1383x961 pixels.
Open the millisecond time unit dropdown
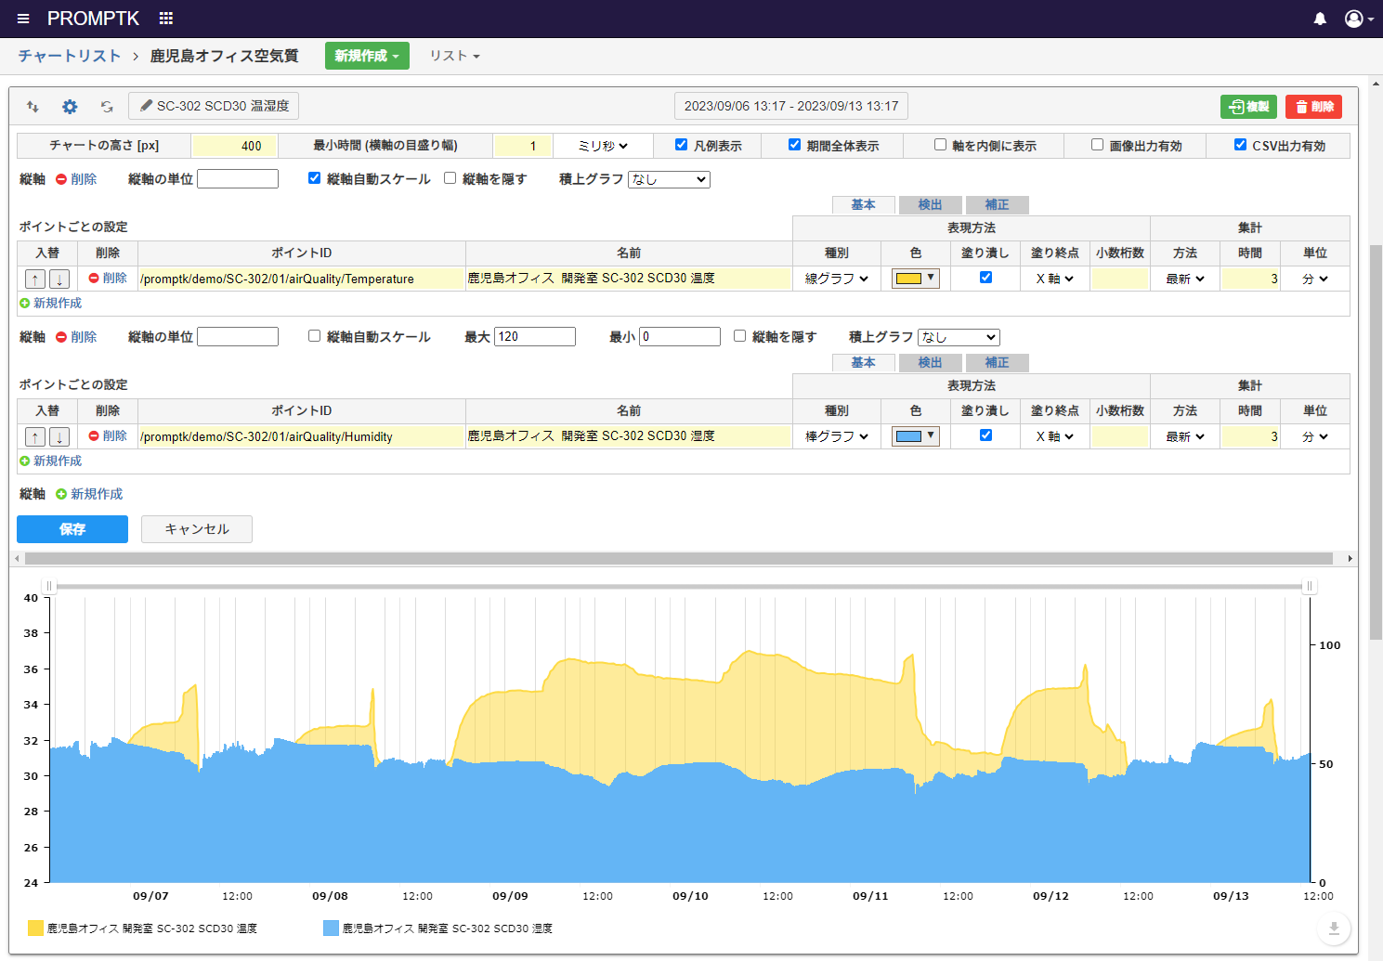tap(603, 146)
